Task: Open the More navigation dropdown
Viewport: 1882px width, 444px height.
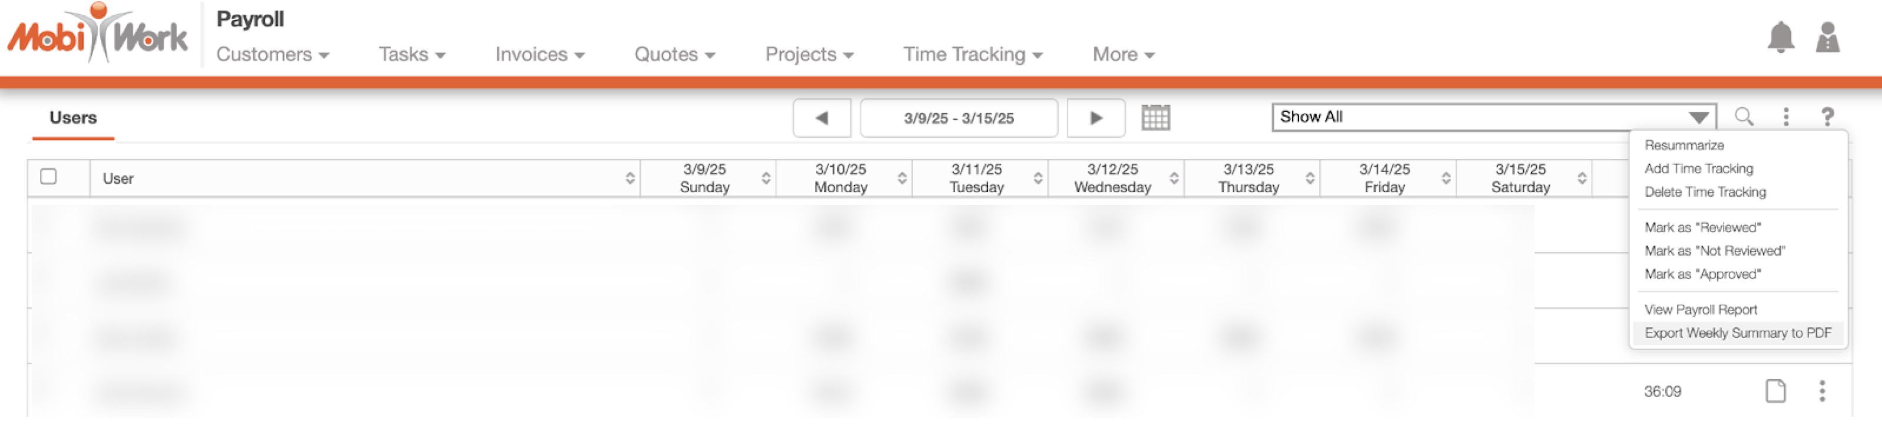Action: click(x=1123, y=55)
